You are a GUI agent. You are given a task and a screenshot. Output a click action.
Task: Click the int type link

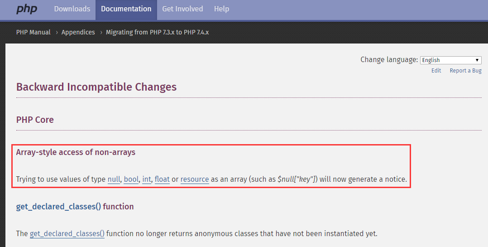146,179
